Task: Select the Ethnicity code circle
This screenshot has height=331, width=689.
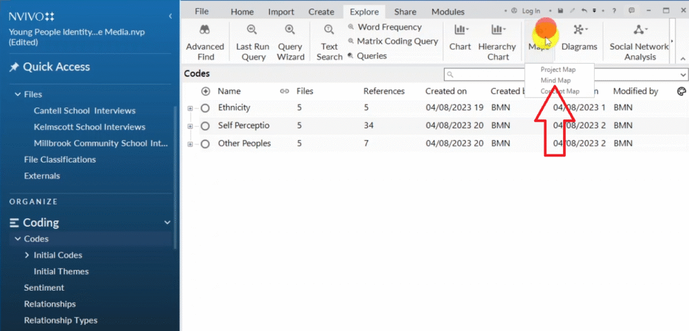Action: coord(205,107)
